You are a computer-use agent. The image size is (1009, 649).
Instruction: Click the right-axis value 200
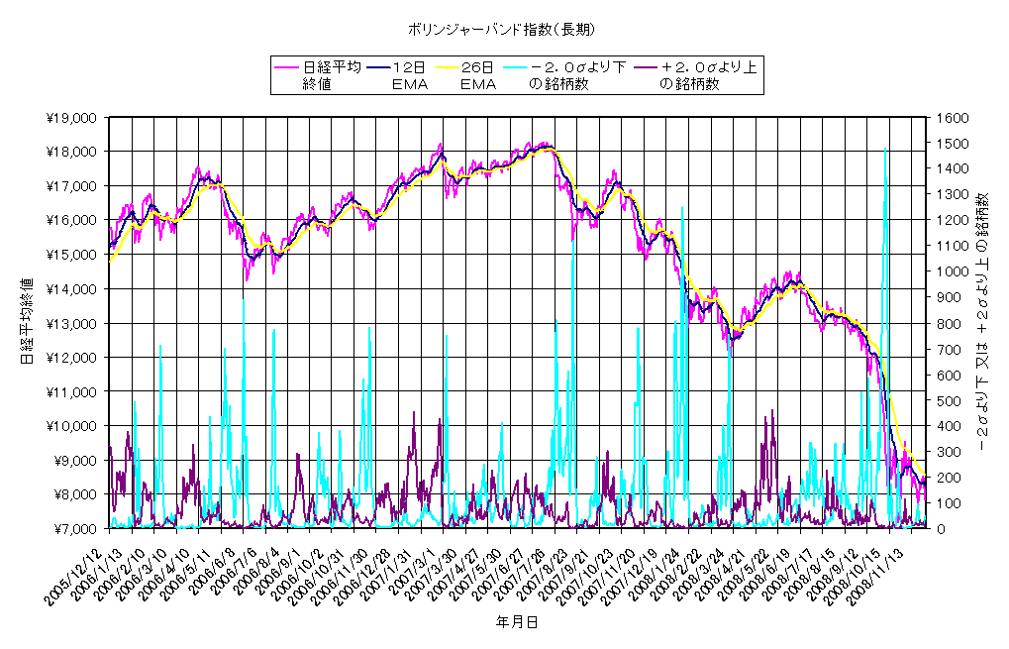click(950, 478)
